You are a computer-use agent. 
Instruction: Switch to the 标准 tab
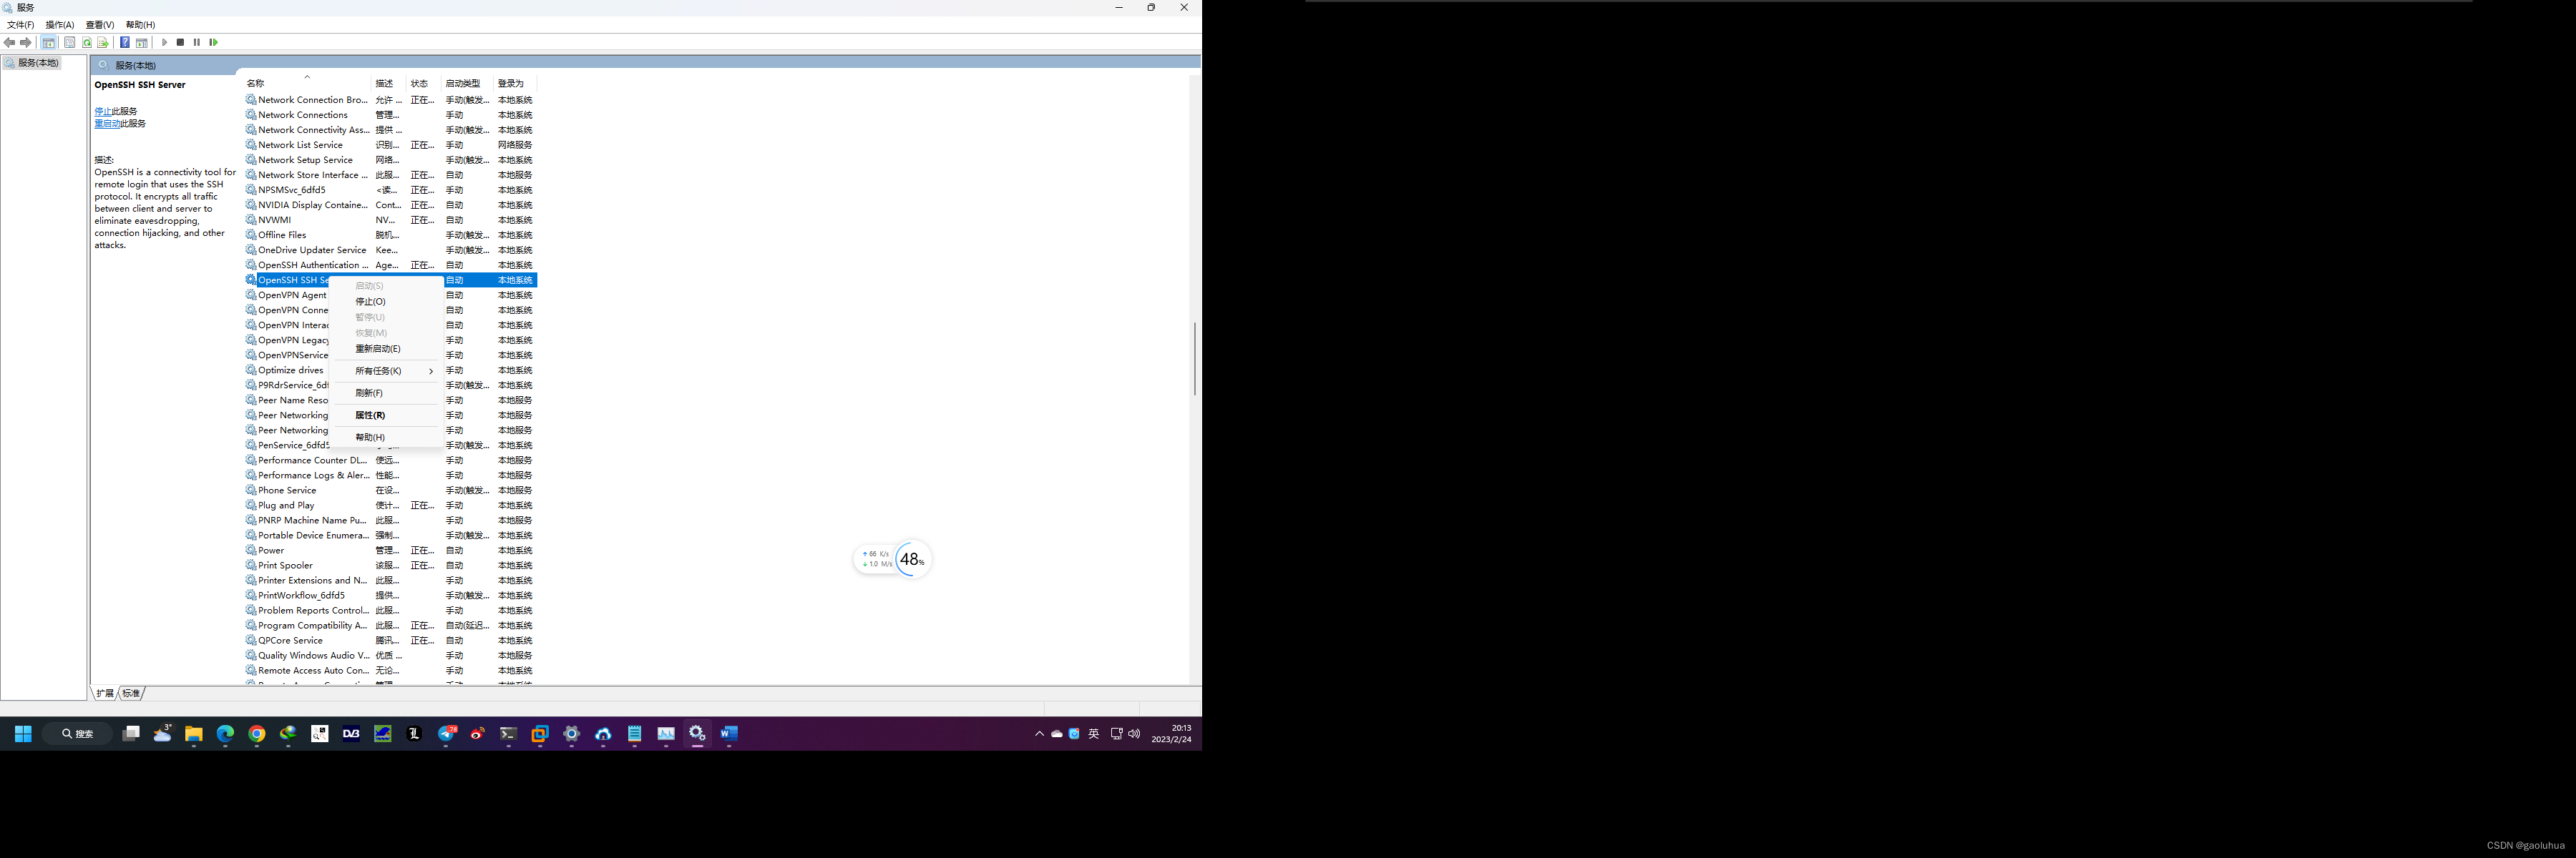[131, 693]
